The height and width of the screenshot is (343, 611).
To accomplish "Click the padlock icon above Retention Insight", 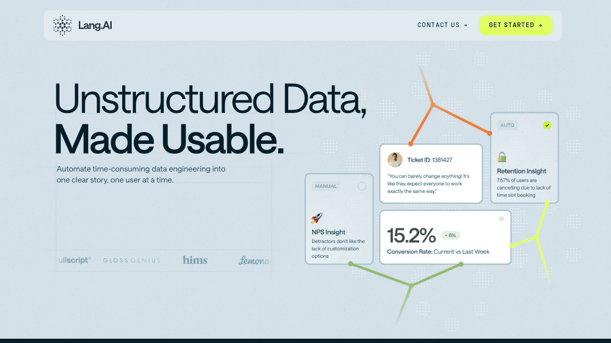I will click(x=502, y=156).
